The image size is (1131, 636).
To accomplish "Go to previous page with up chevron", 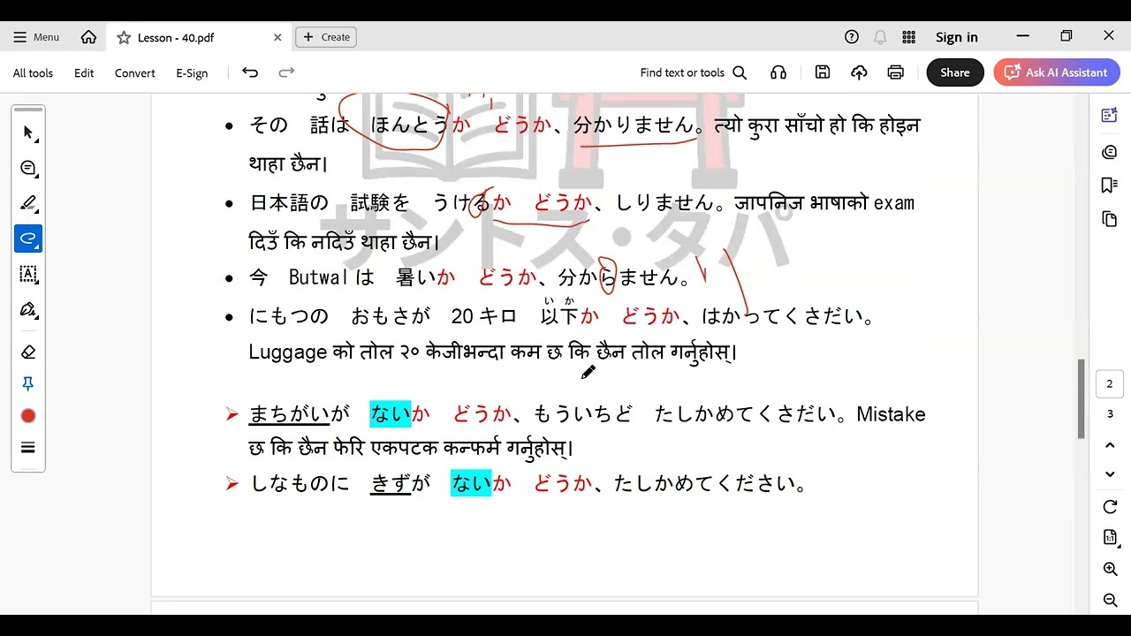I will coord(1111,445).
